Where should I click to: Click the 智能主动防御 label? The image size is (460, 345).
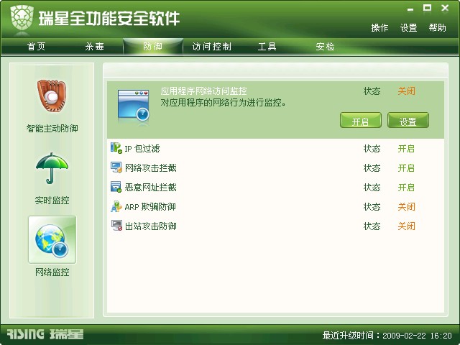52,129
